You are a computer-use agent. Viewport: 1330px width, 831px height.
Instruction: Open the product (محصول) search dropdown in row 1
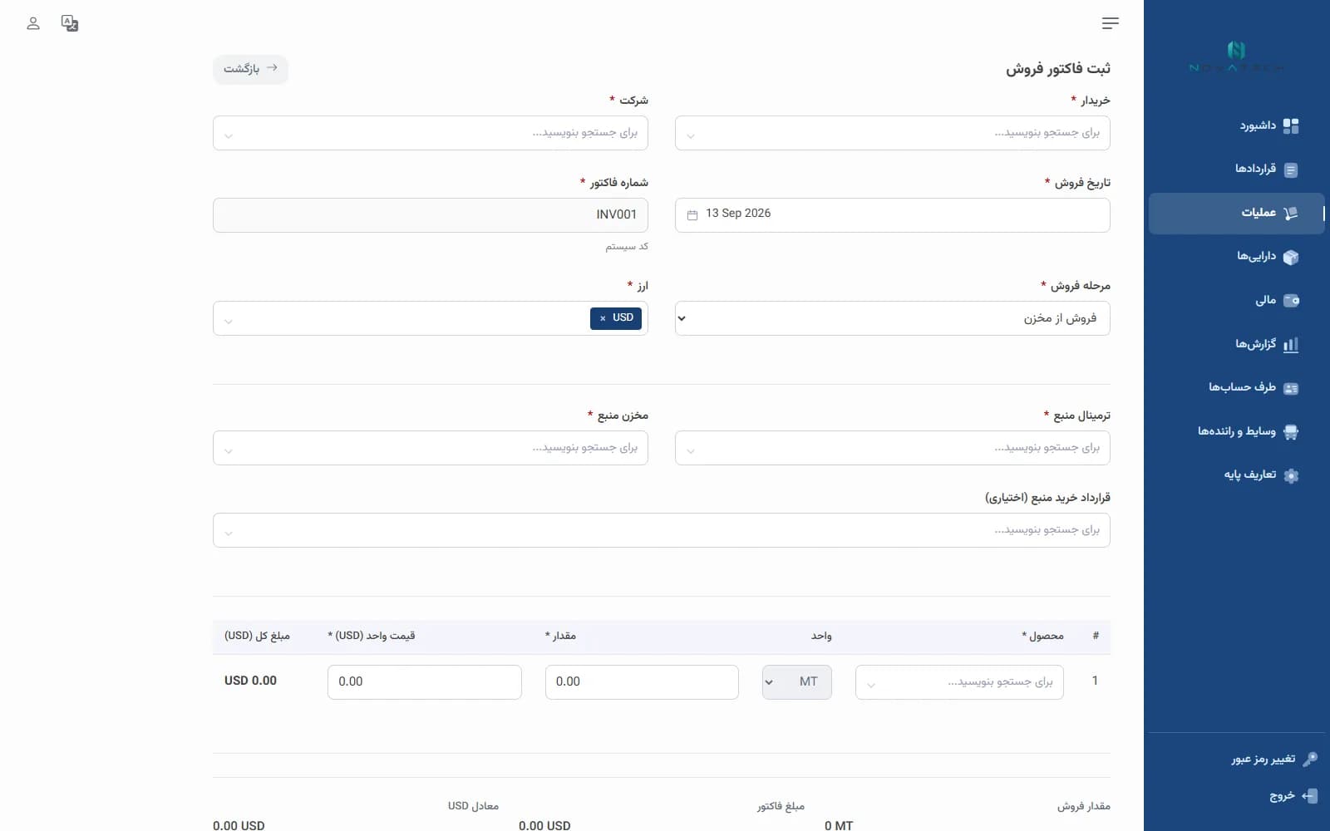click(959, 682)
